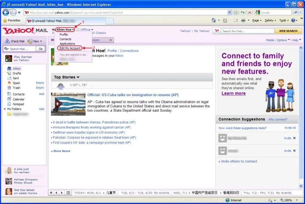This screenshot has height=204, width=305.
Task: Open Favorites star button
Action: (12, 21)
